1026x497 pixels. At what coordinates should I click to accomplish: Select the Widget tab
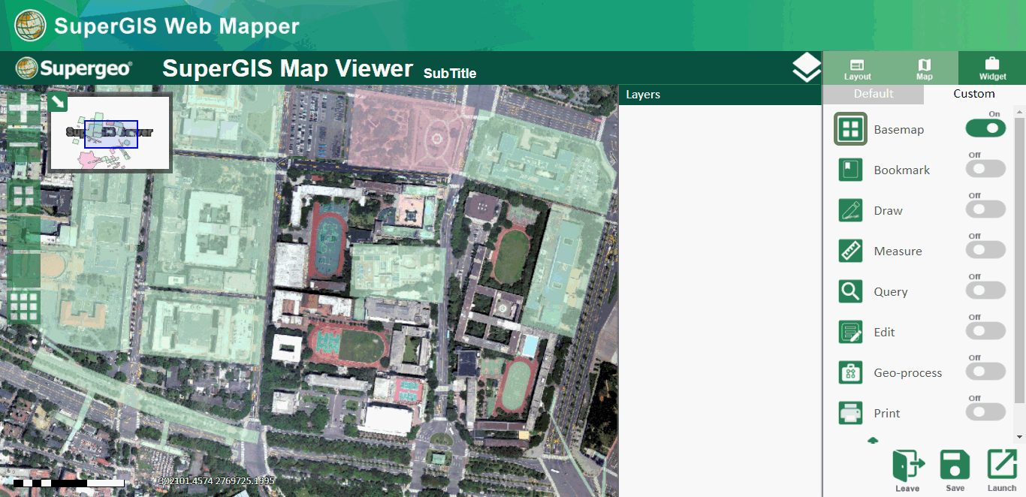click(x=992, y=68)
